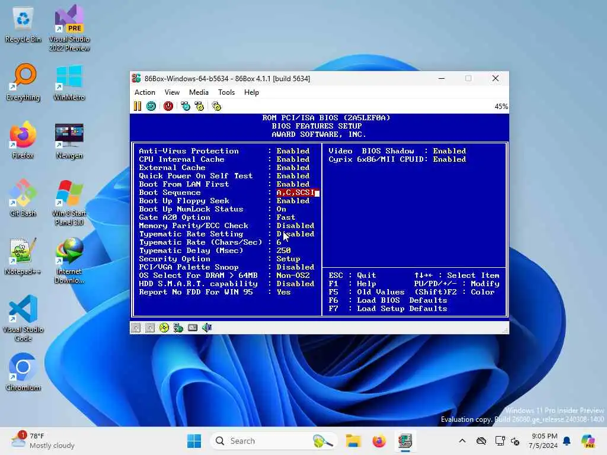Click the 'Gate A20 Option' Fast value
Screen dimensions: 607x455
[286, 217]
